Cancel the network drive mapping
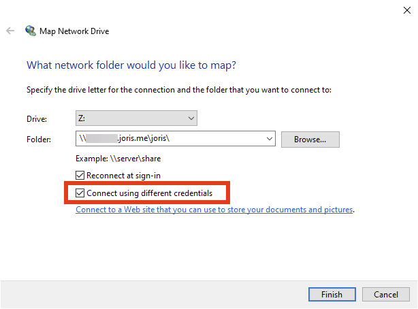418x309 pixels. (x=385, y=295)
